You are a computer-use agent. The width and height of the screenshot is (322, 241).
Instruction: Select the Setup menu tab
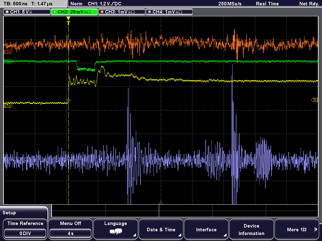24,212
